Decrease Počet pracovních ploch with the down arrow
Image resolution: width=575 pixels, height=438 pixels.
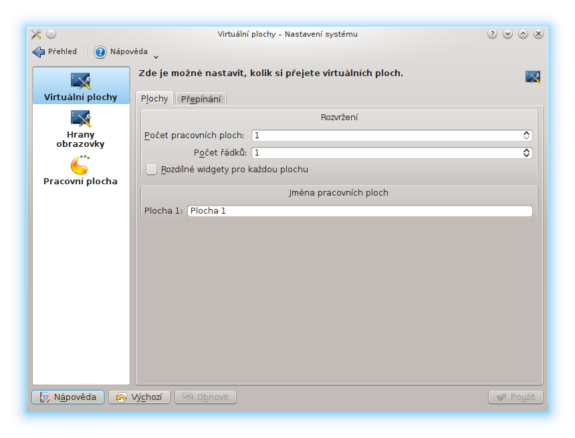(527, 138)
